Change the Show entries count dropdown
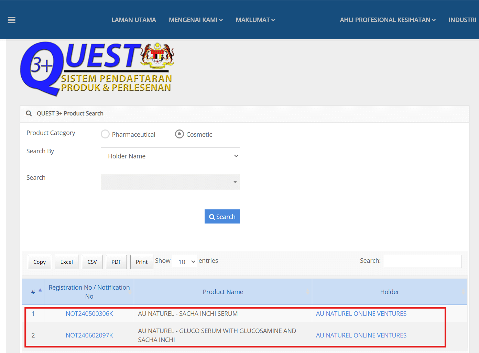479x353 pixels. [184, 262]
